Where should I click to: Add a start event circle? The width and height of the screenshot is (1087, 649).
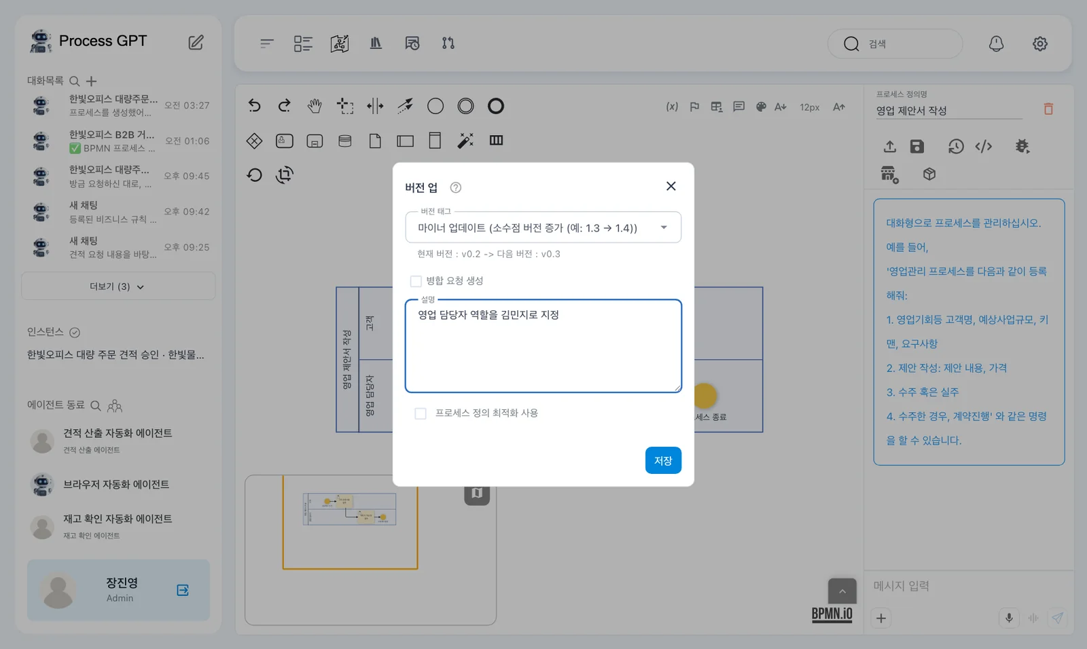pyautogui.click(x=435, y=106)
